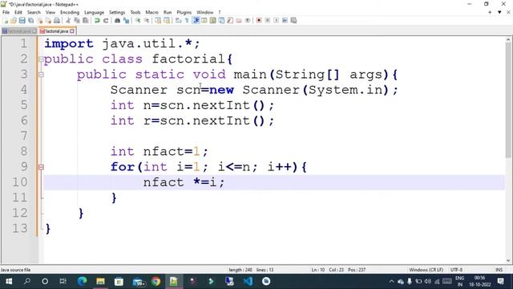The width and height of the screenshot is (513, 289).
Task: Switch to the active factorial.java tab
Action: pyautogui.click(x=57, y=31)
